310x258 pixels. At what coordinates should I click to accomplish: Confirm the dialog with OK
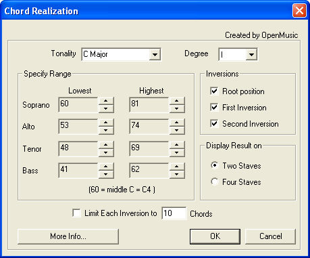[215, 236]
